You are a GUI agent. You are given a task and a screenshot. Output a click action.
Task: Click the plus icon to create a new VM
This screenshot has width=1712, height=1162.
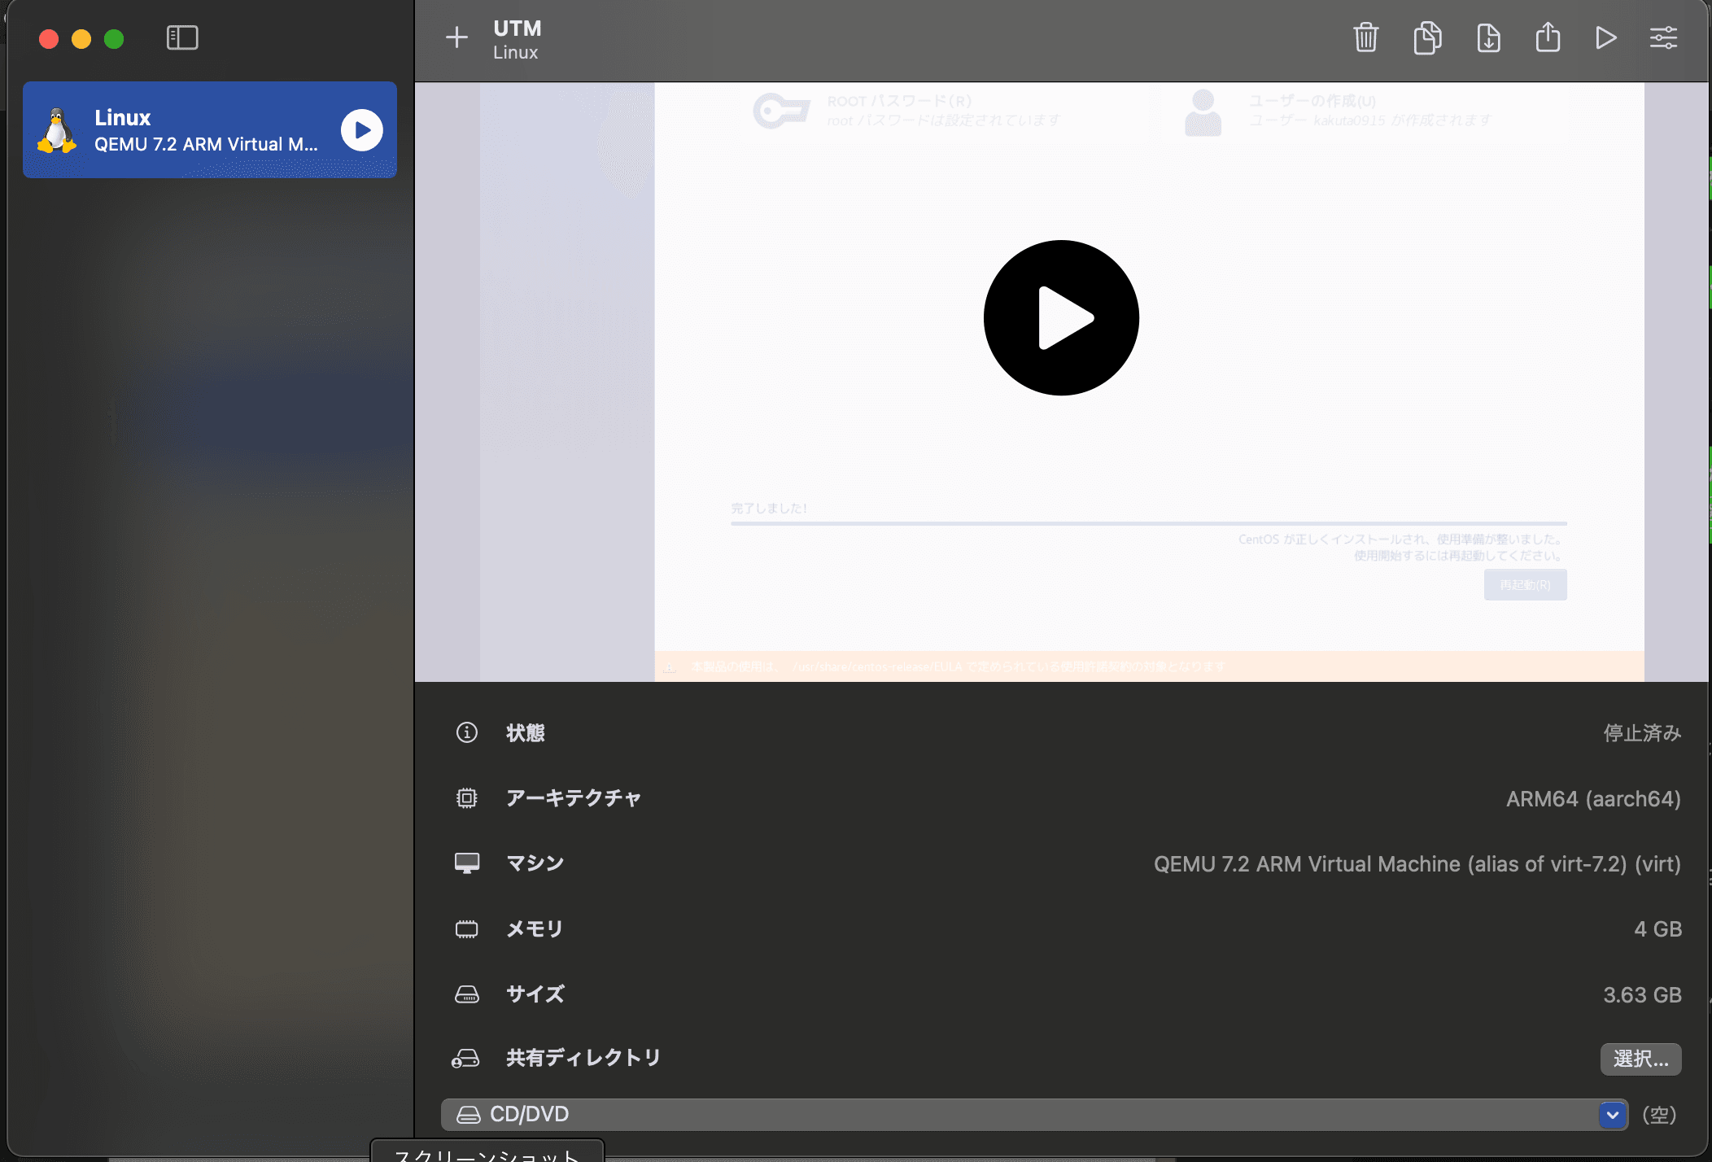456,37
